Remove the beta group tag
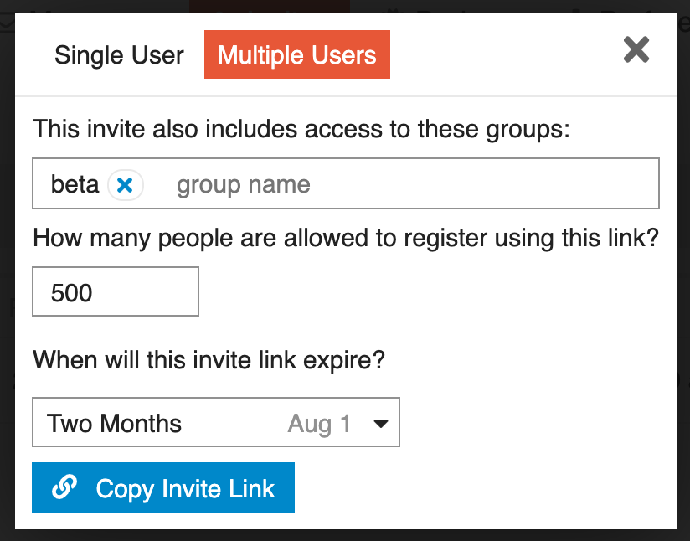690x541 pixels. (x=126, y=185)
